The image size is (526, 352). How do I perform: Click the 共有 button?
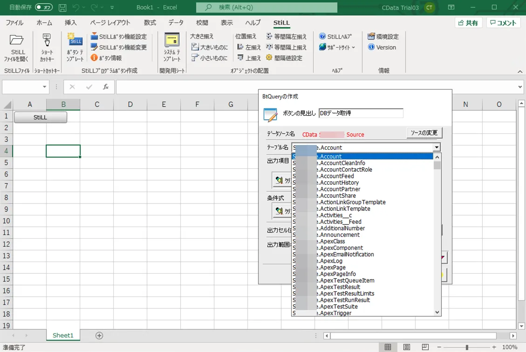coord(469,22)
